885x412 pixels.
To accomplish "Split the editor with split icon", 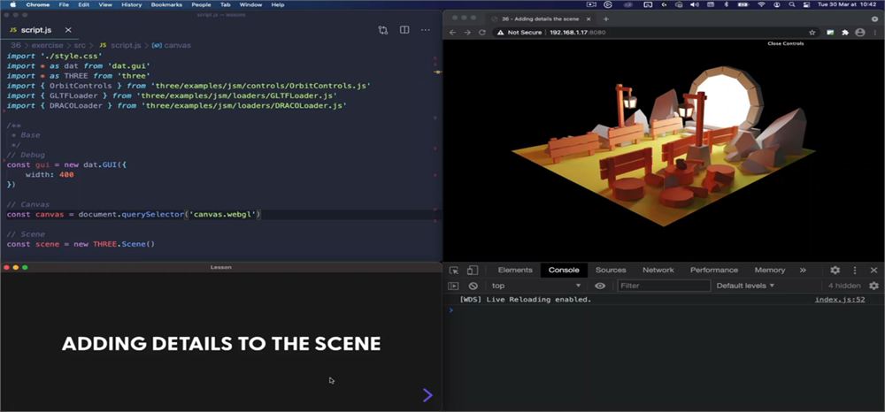I will pyautogui.click(x=404, y=30).
